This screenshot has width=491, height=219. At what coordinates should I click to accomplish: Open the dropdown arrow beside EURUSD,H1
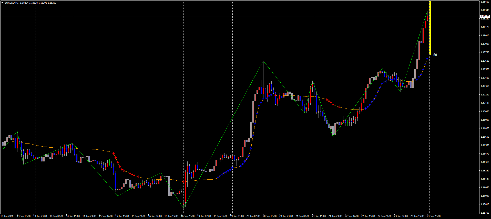point(2,3)
